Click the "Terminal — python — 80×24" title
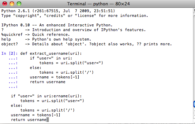The height and width of the screenshot is (124, 195). click(x=98, y=4)
